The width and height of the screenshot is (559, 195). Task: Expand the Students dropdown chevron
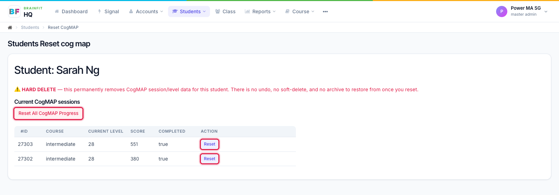click(x=204, y=11)
